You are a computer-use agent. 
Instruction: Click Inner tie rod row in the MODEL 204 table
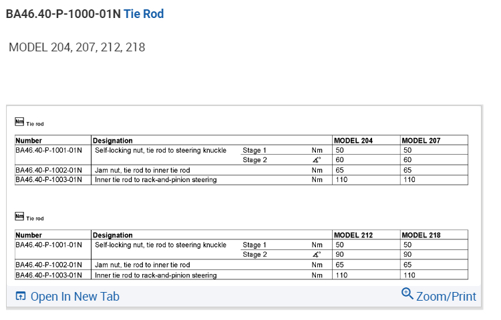[x=156, y=180]
